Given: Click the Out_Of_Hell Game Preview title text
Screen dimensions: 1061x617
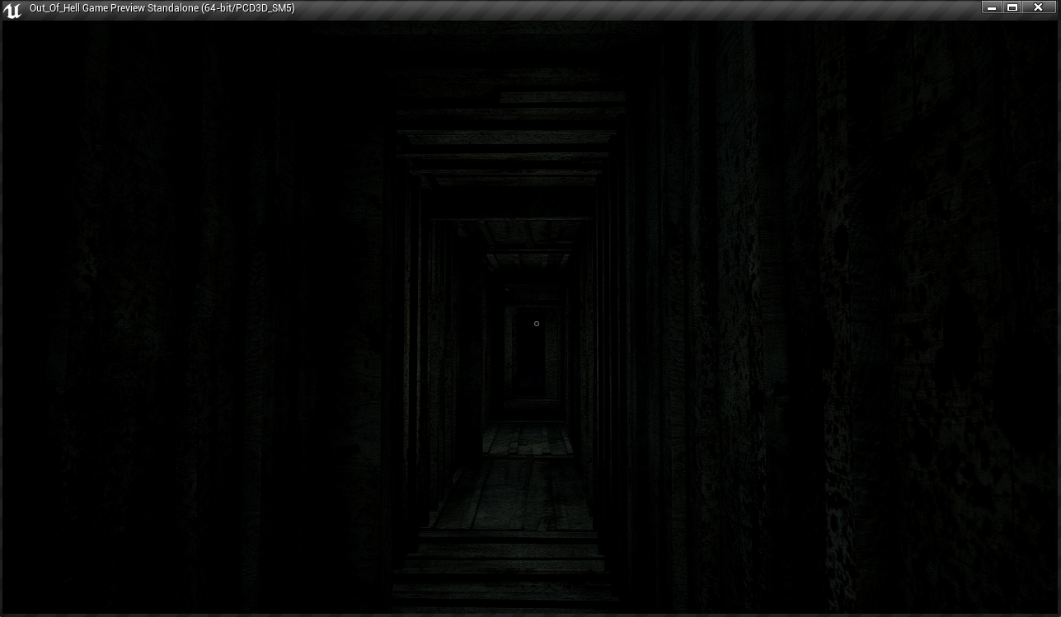Looking at the screenshot, I should [x=114, y=8].
